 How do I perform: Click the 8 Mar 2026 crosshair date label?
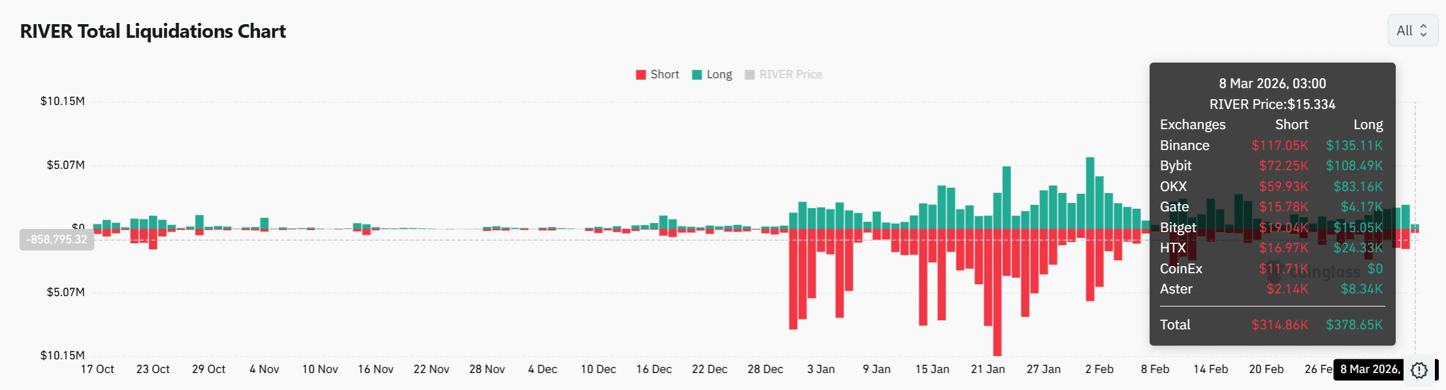1370,369
